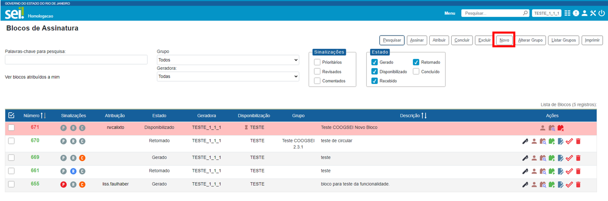Open the Menu item in header
608x201 pixels.
450,13
